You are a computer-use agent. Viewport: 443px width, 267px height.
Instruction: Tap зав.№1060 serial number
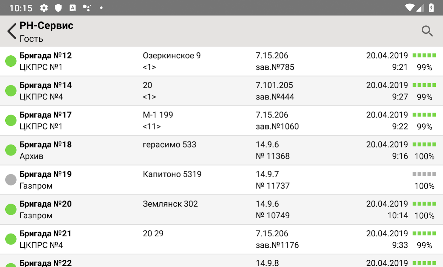277,126
